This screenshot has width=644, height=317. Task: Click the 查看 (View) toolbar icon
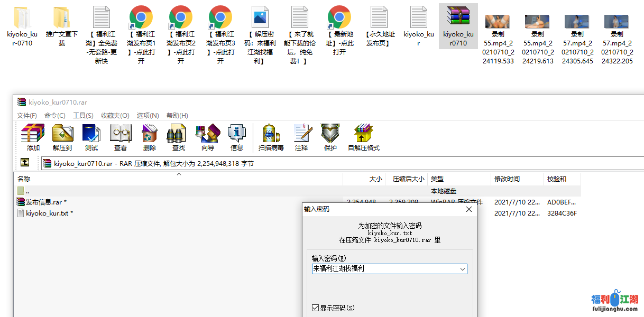[121, 137]
